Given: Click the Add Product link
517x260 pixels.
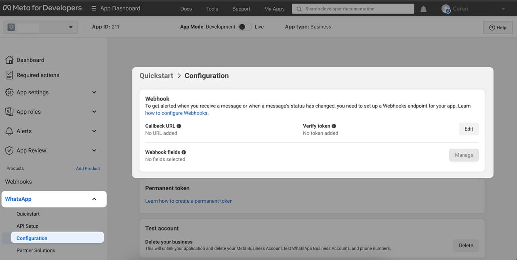Looking at the screenshot, I should [x=88, y=168].
